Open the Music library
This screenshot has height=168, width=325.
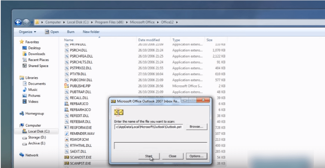[x=30, y=90]
